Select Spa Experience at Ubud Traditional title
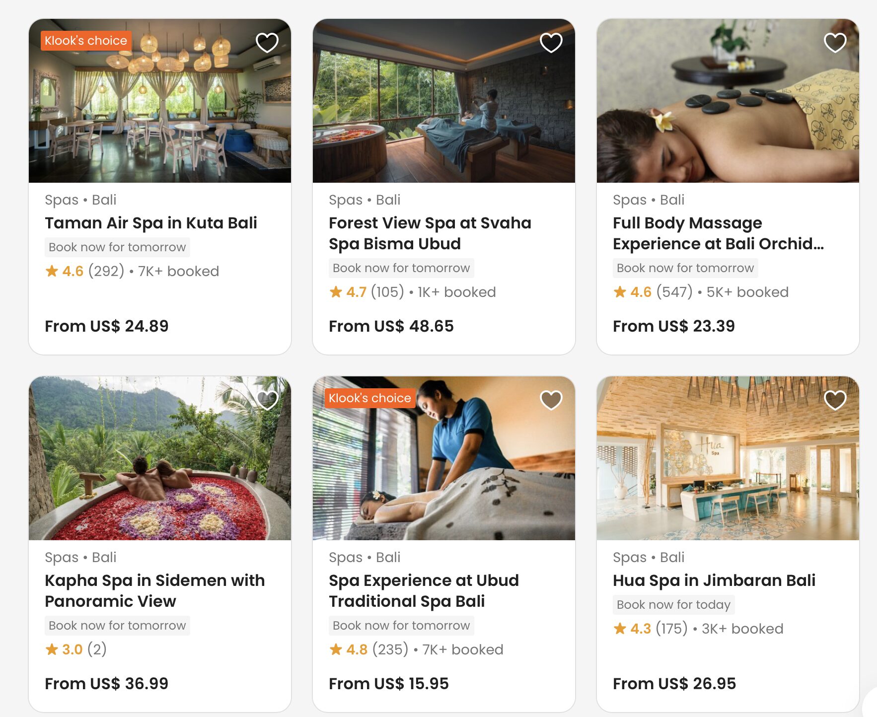Screen dimensions: 877x717 (x=424, y=591)
